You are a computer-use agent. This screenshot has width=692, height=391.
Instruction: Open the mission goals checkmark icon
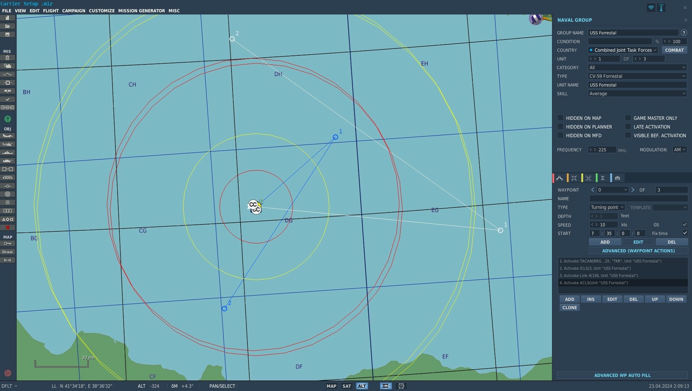click(8, 99)
